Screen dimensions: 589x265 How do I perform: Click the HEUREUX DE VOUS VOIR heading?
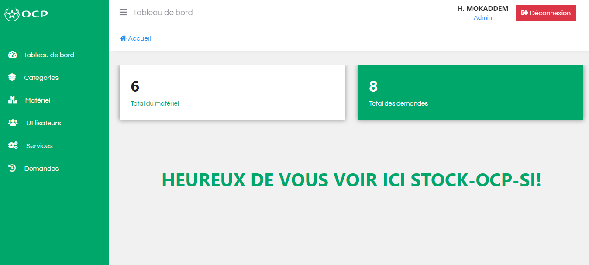[x=351, y=180]
